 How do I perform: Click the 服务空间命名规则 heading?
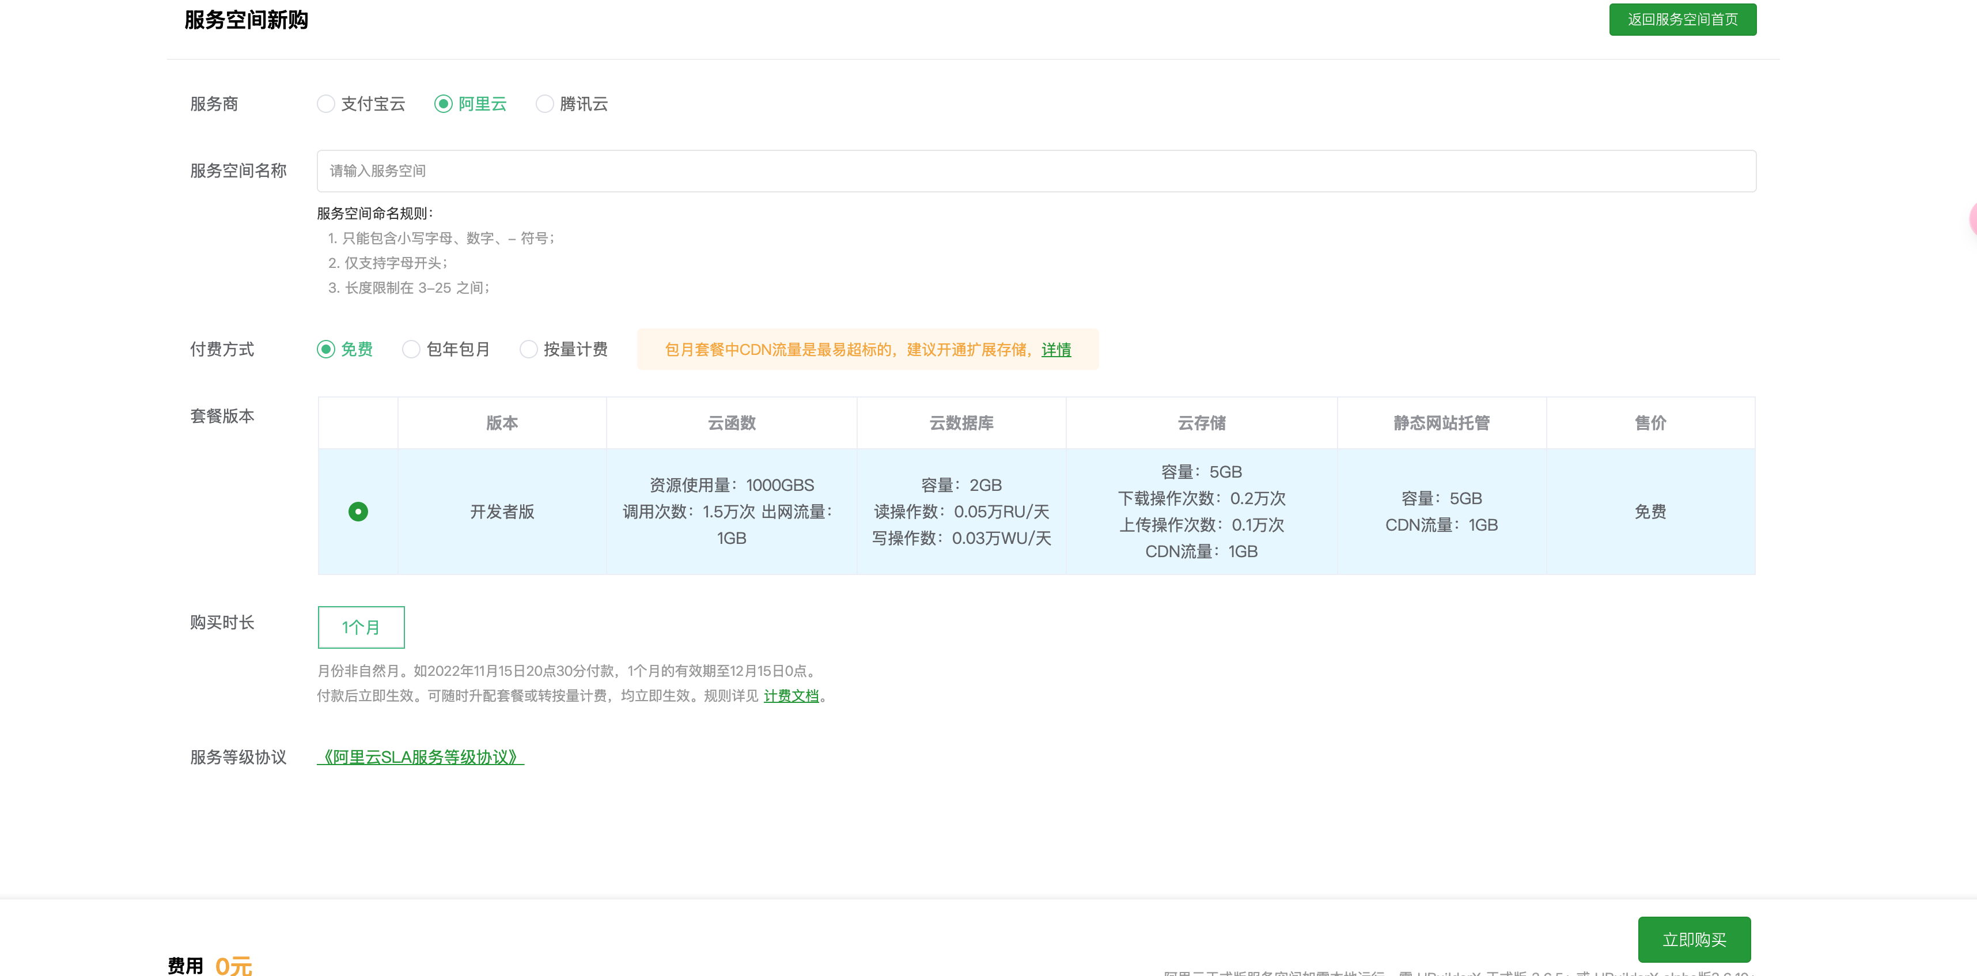pyautogui.click(x=374, y=214)
